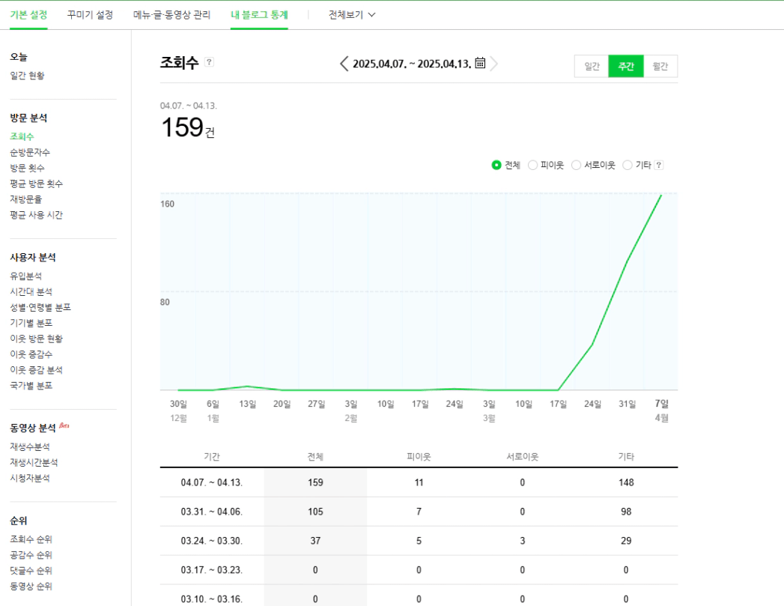The height and width of the screenshot is (606, 784).
Task: Go to previous week with left arrow
Action: [x=344, y=64]
